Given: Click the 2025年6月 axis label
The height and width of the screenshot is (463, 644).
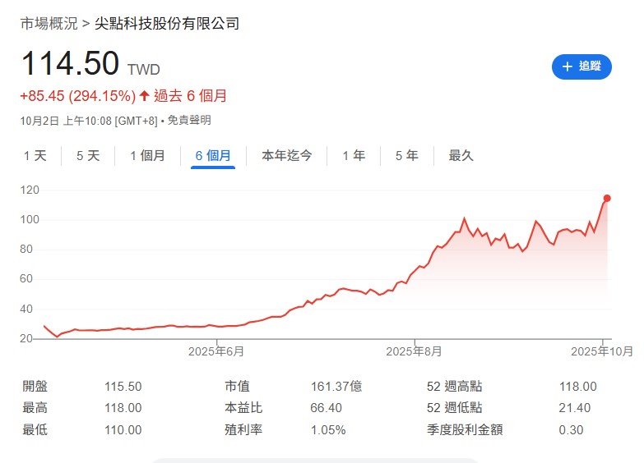Looking at the screenshot, I should point(216,351).
